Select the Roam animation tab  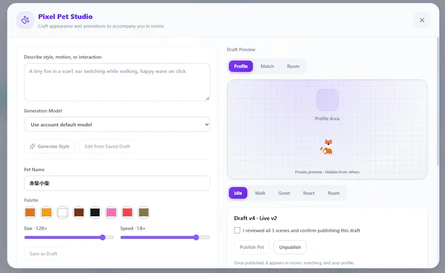[x=333, y=193]
